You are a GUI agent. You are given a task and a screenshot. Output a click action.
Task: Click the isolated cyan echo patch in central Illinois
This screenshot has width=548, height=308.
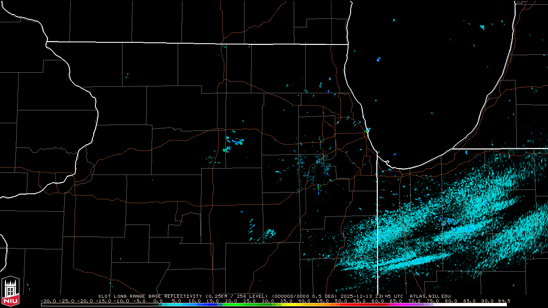coord(270,233)
